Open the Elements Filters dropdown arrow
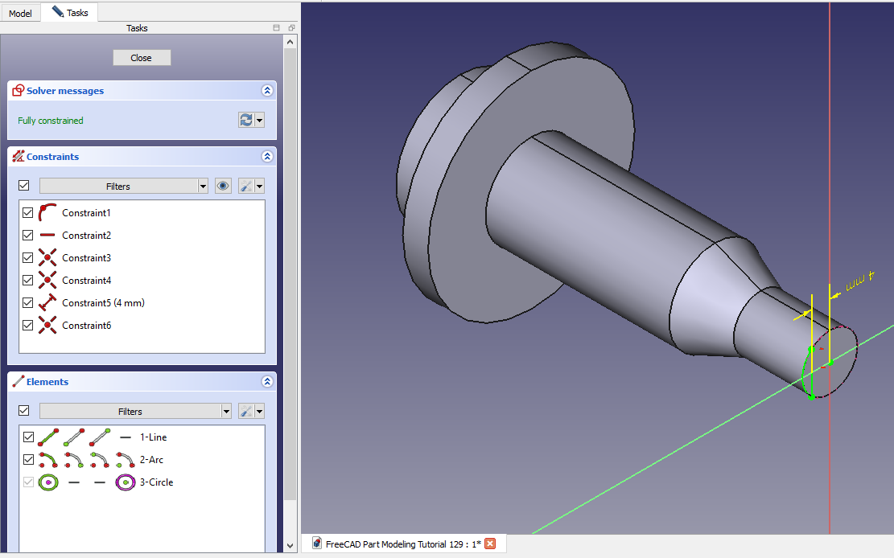This screenshot has height=558, width=894. [x=227, y=411]
